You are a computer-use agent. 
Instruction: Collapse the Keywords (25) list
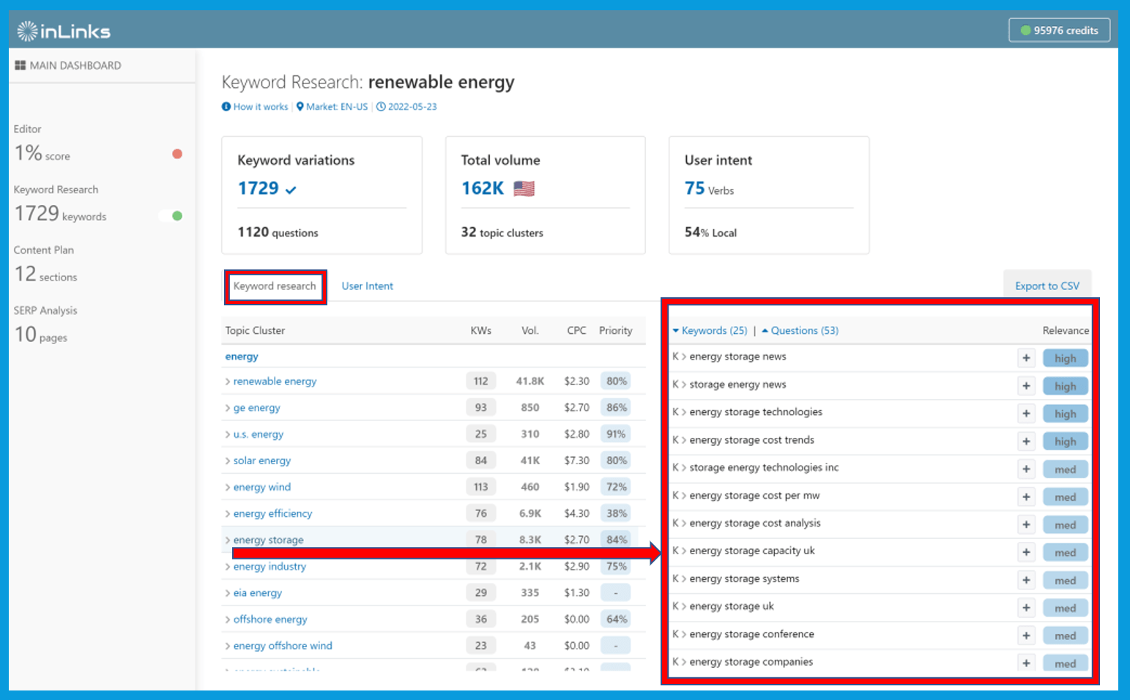pos(710,331)
